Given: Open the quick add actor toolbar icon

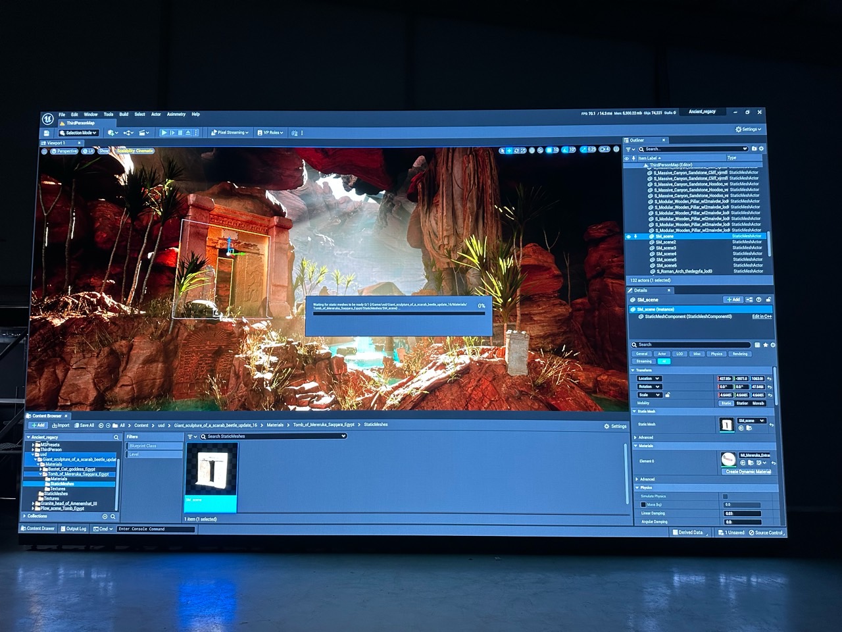Looking at the screenshot, I should click(x=113, y=133).
